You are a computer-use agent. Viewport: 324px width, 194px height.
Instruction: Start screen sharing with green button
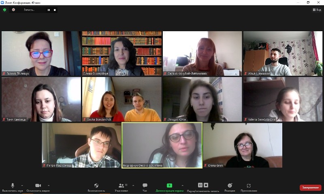(x=169, y=187)
